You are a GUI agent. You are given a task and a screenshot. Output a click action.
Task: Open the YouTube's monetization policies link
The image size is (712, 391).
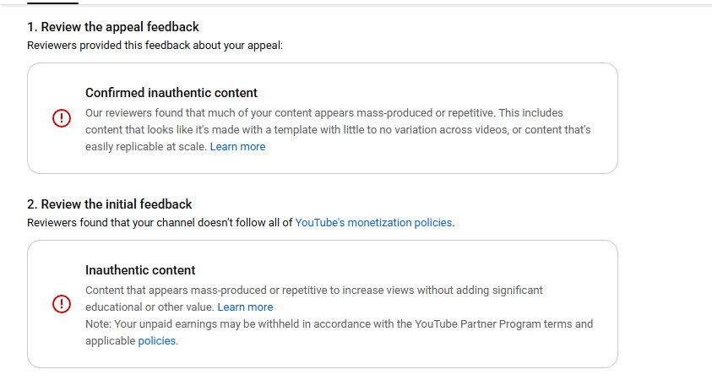(x=373, y=223)
